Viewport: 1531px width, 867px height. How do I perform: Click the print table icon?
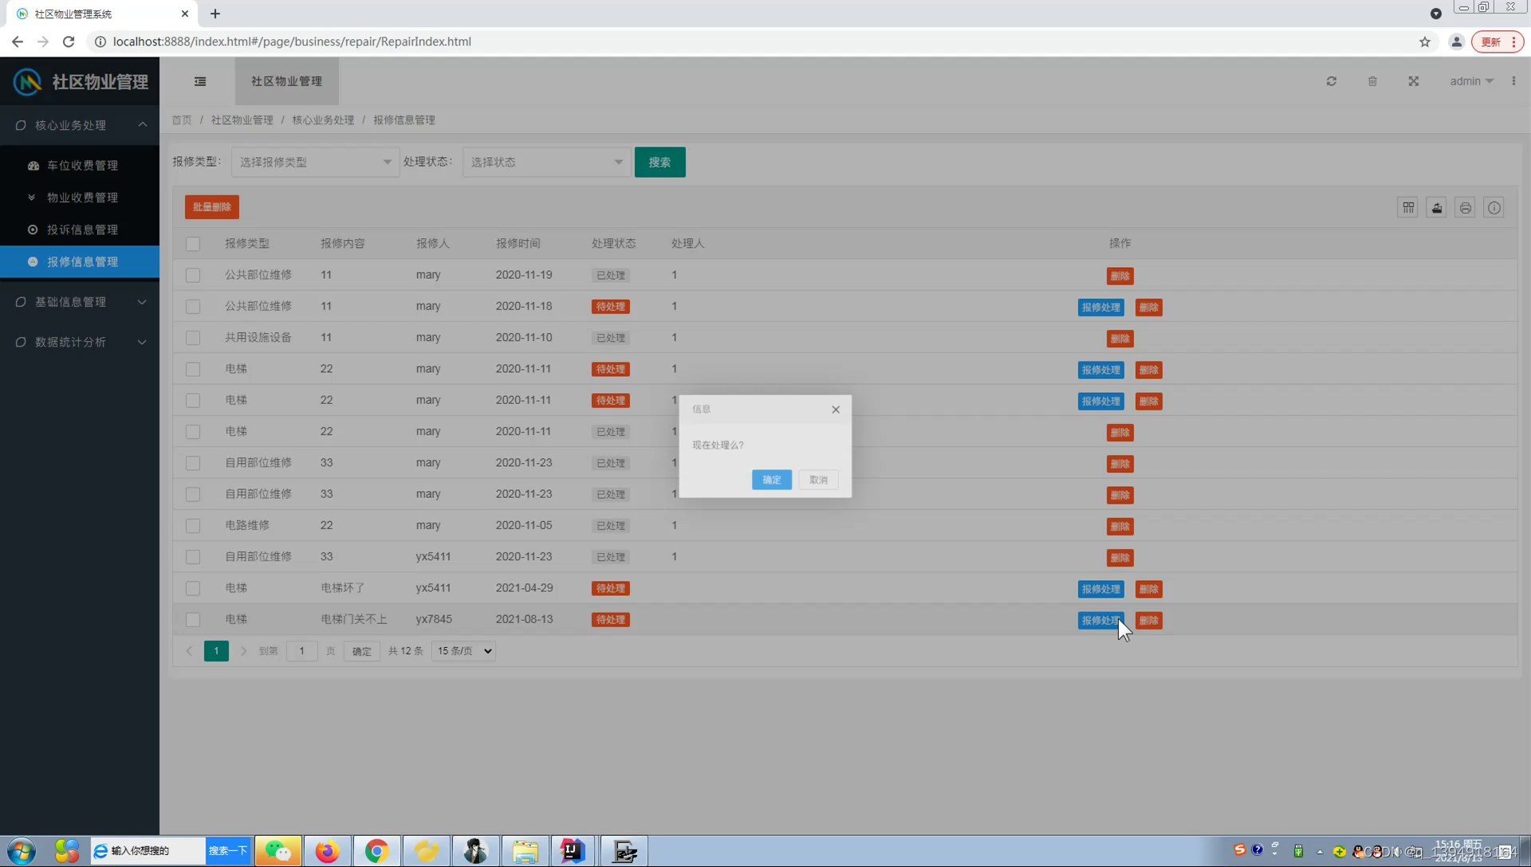(x=1466, y=208)
